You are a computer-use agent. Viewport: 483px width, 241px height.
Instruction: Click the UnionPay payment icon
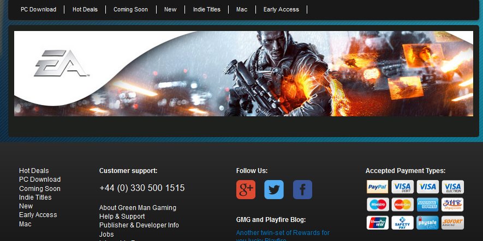tap(378, 223)
